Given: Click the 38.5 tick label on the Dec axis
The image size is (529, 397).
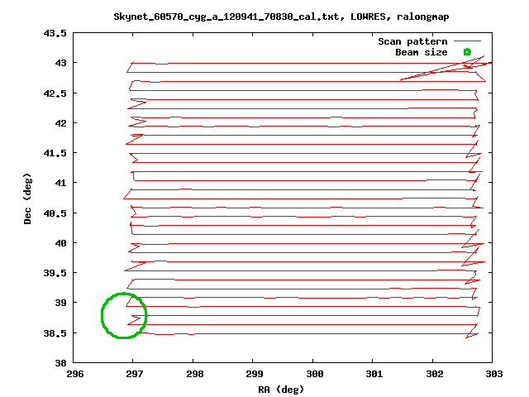Looking at the screenshot, I should [55, 333].
